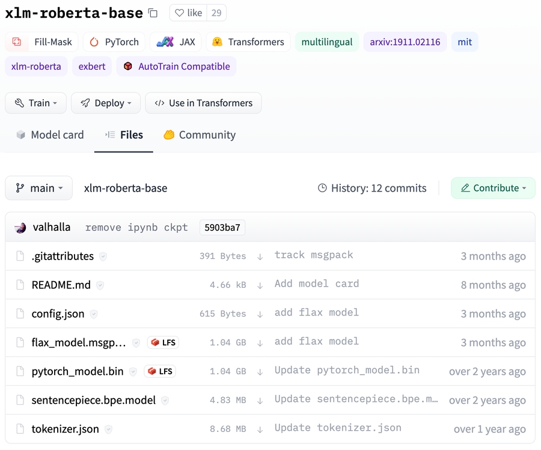541x450 pixels.
Task: Copy the xlm-roberta-base model name
Action: pos(153,13)
